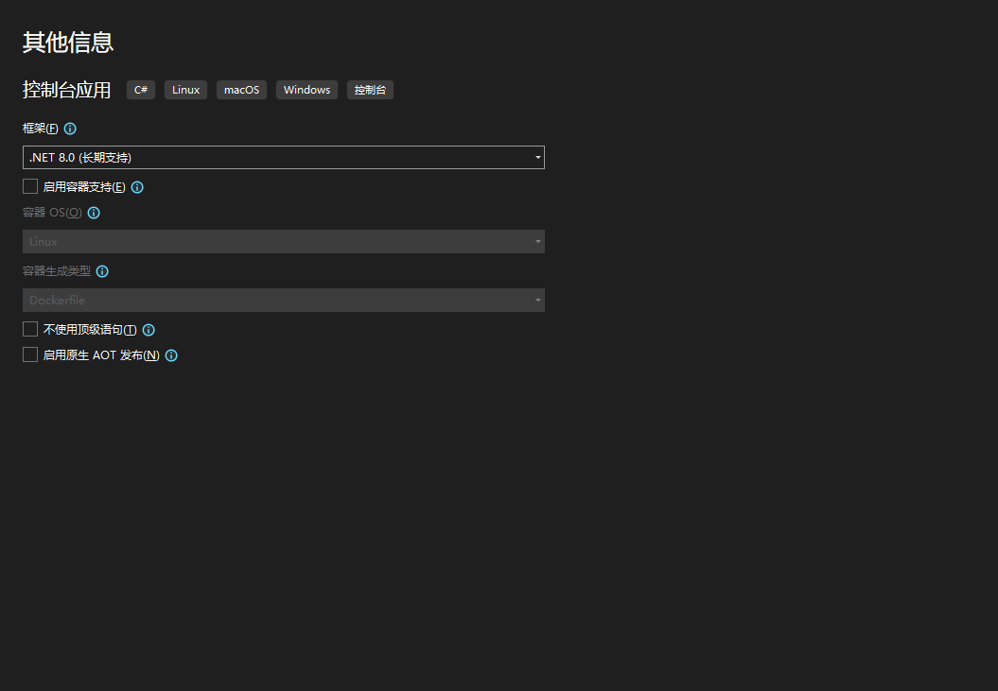Expand the 容器 OS dropdown showing Linux
The image size is (998, 691).
click(x=283, y=242)
